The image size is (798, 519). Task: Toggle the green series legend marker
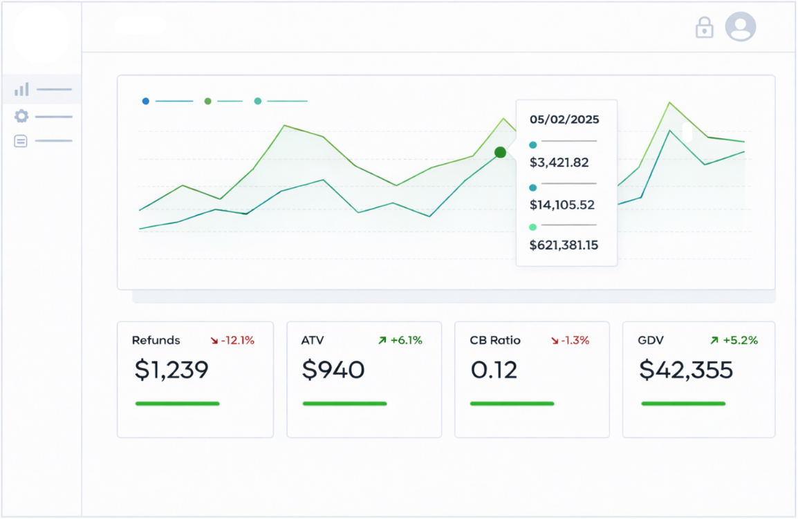pos(207,101)
